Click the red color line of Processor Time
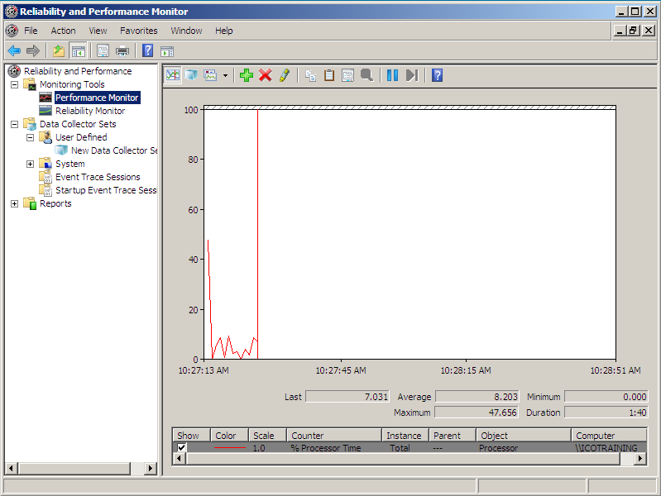 230,448
